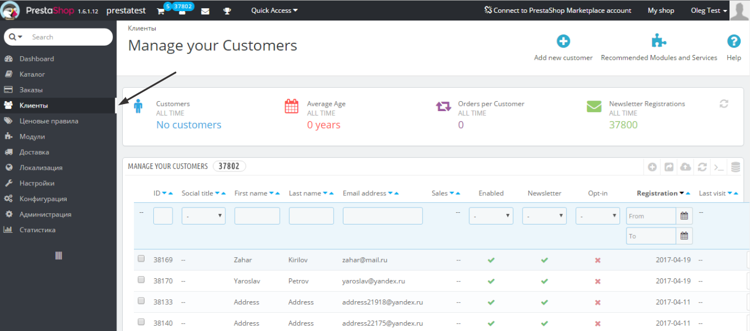Click the Help question mark icon
Image resolution: width=750 pixels, height=331 pixels.
[x=734, y=41]
